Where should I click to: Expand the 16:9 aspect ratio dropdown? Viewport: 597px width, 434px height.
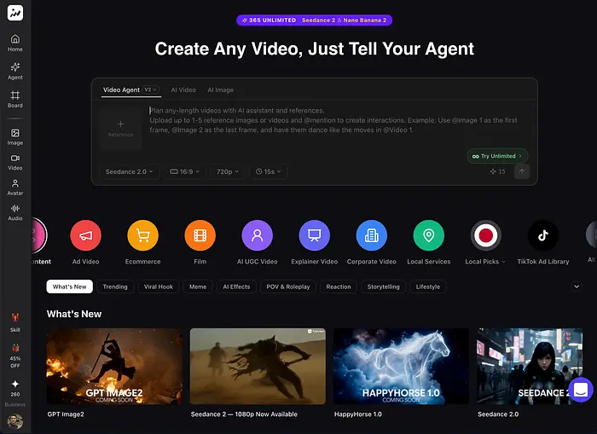185,171
